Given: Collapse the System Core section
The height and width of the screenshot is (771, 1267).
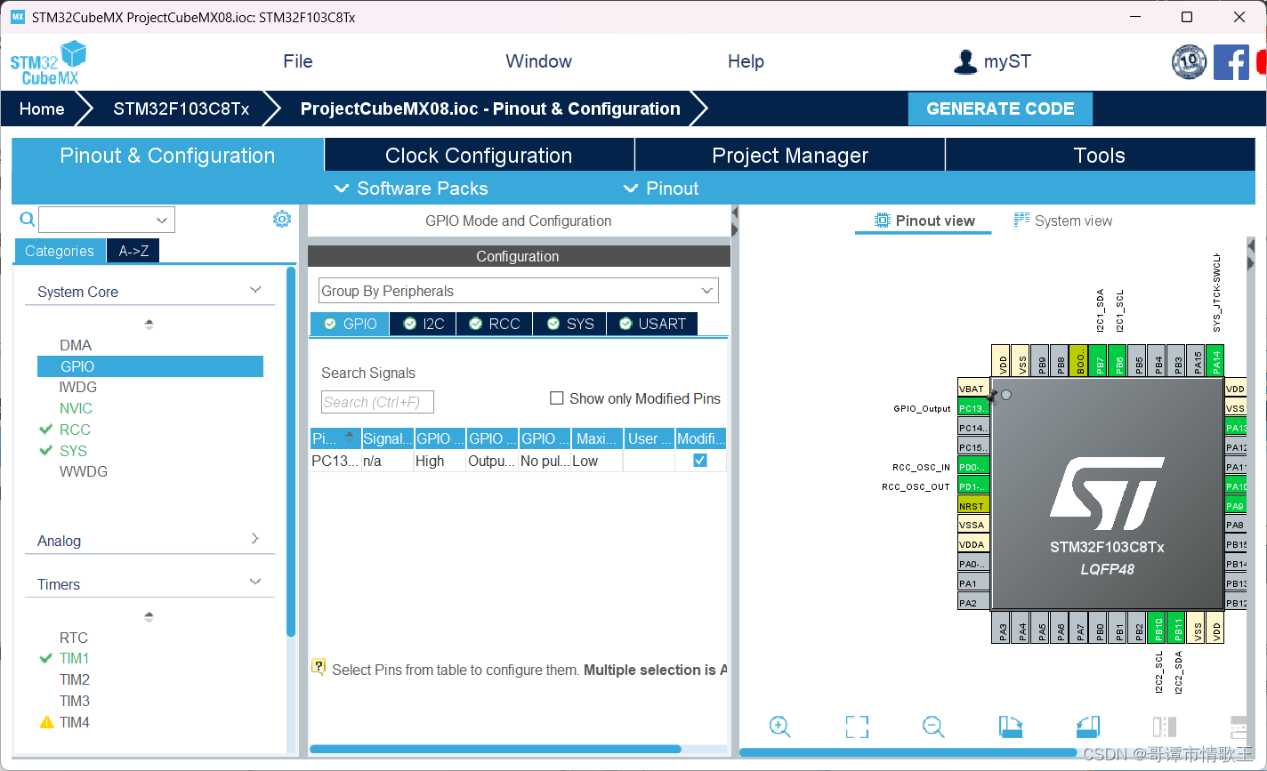Looking at the screenshot, I should [255, 290].
